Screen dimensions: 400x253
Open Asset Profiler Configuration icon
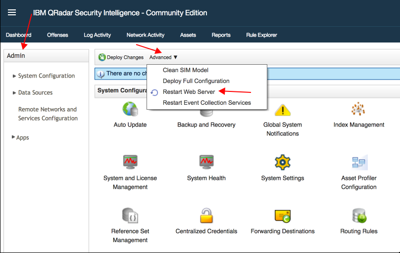[359, 162]
